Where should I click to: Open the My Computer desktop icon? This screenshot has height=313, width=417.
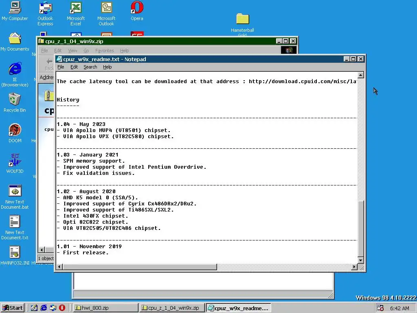(x=15, y=11)
